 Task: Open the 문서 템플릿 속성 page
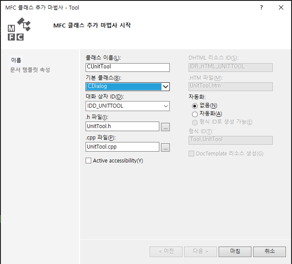tap(30, 70)
